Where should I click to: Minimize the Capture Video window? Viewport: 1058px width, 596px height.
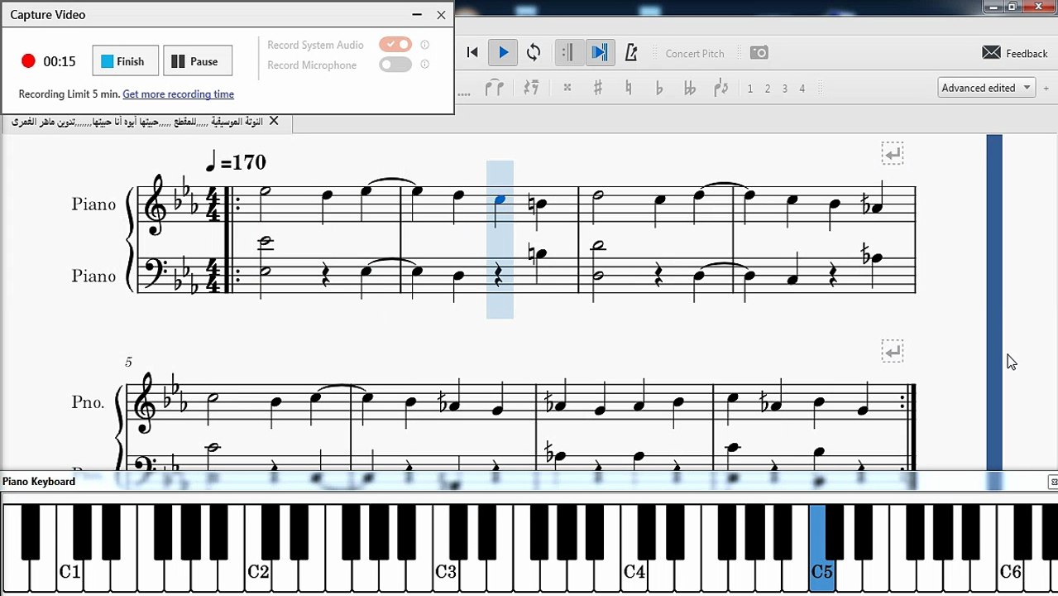click(417, 15)
